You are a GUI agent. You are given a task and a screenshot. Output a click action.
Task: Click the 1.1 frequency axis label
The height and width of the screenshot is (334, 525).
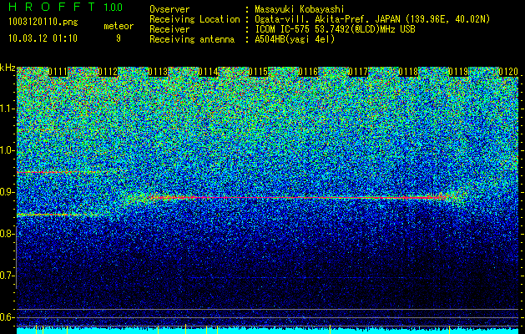(x=7, y=109)
